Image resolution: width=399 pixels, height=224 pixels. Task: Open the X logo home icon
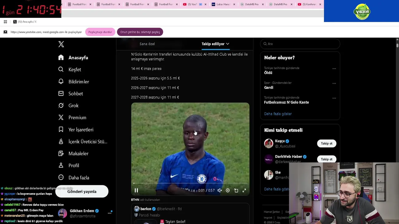click(61, 44)
